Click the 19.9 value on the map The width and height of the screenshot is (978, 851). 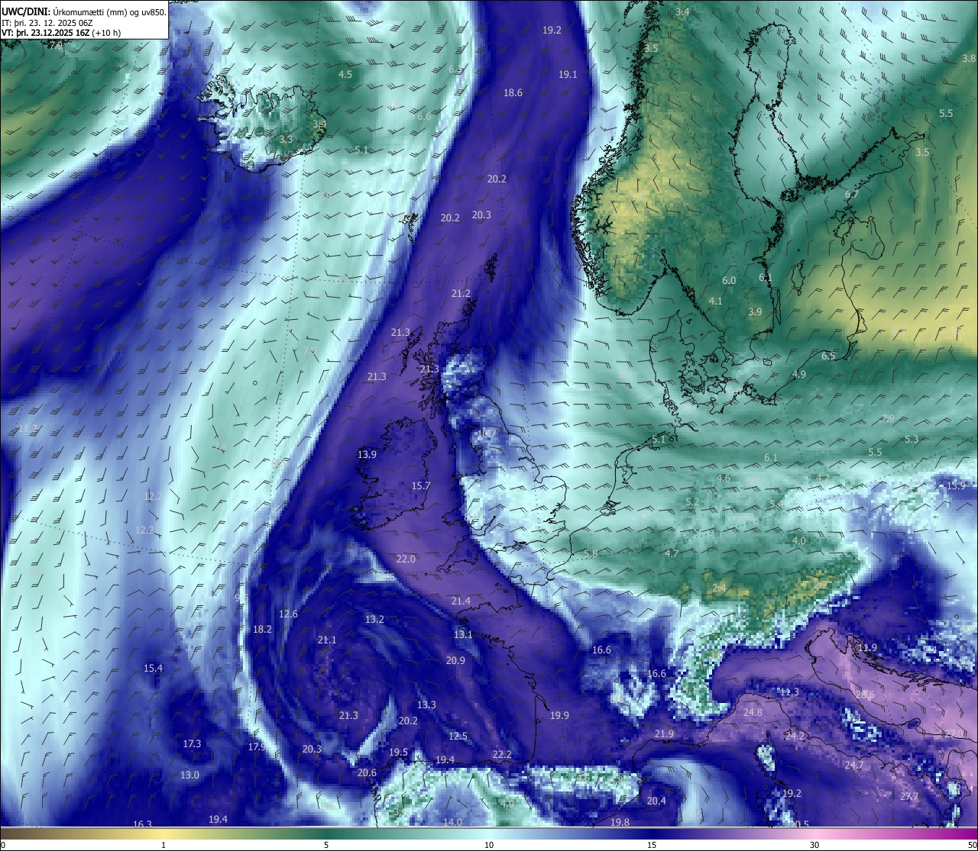(x=559, y=716)
